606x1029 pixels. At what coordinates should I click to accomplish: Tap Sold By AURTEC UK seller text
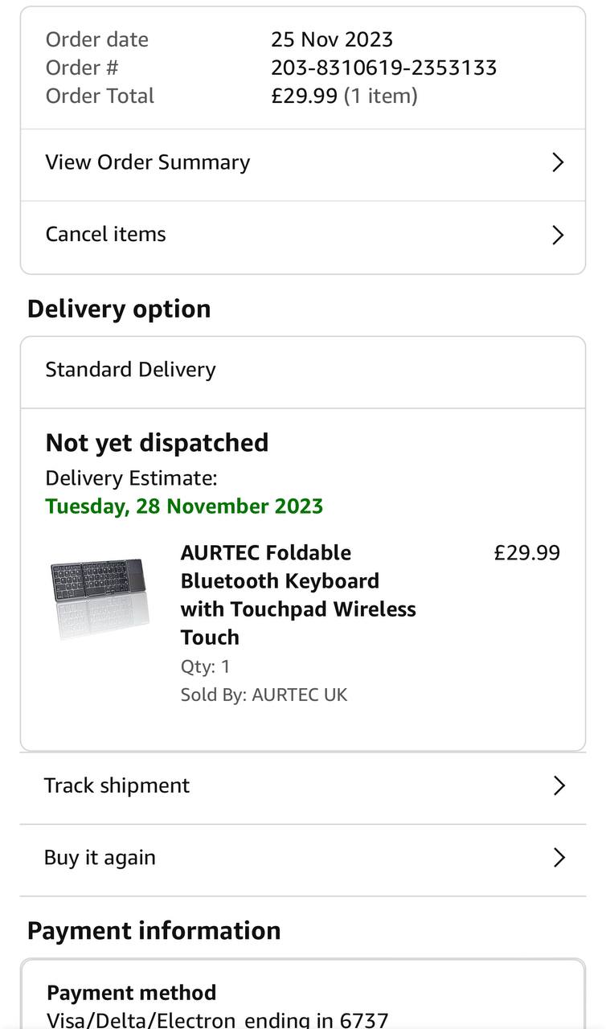point(264,695)
